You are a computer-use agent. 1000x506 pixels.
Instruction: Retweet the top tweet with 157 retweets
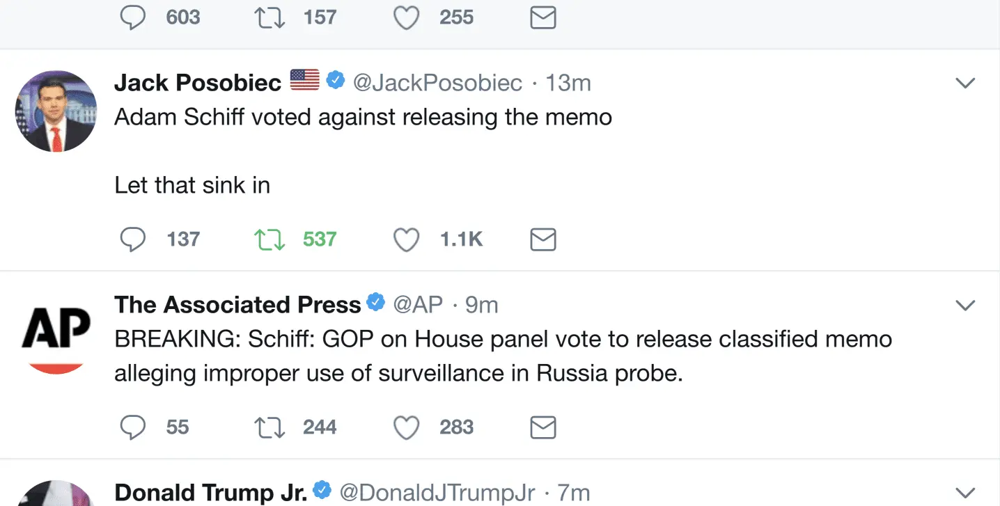(x=270, y=17)
